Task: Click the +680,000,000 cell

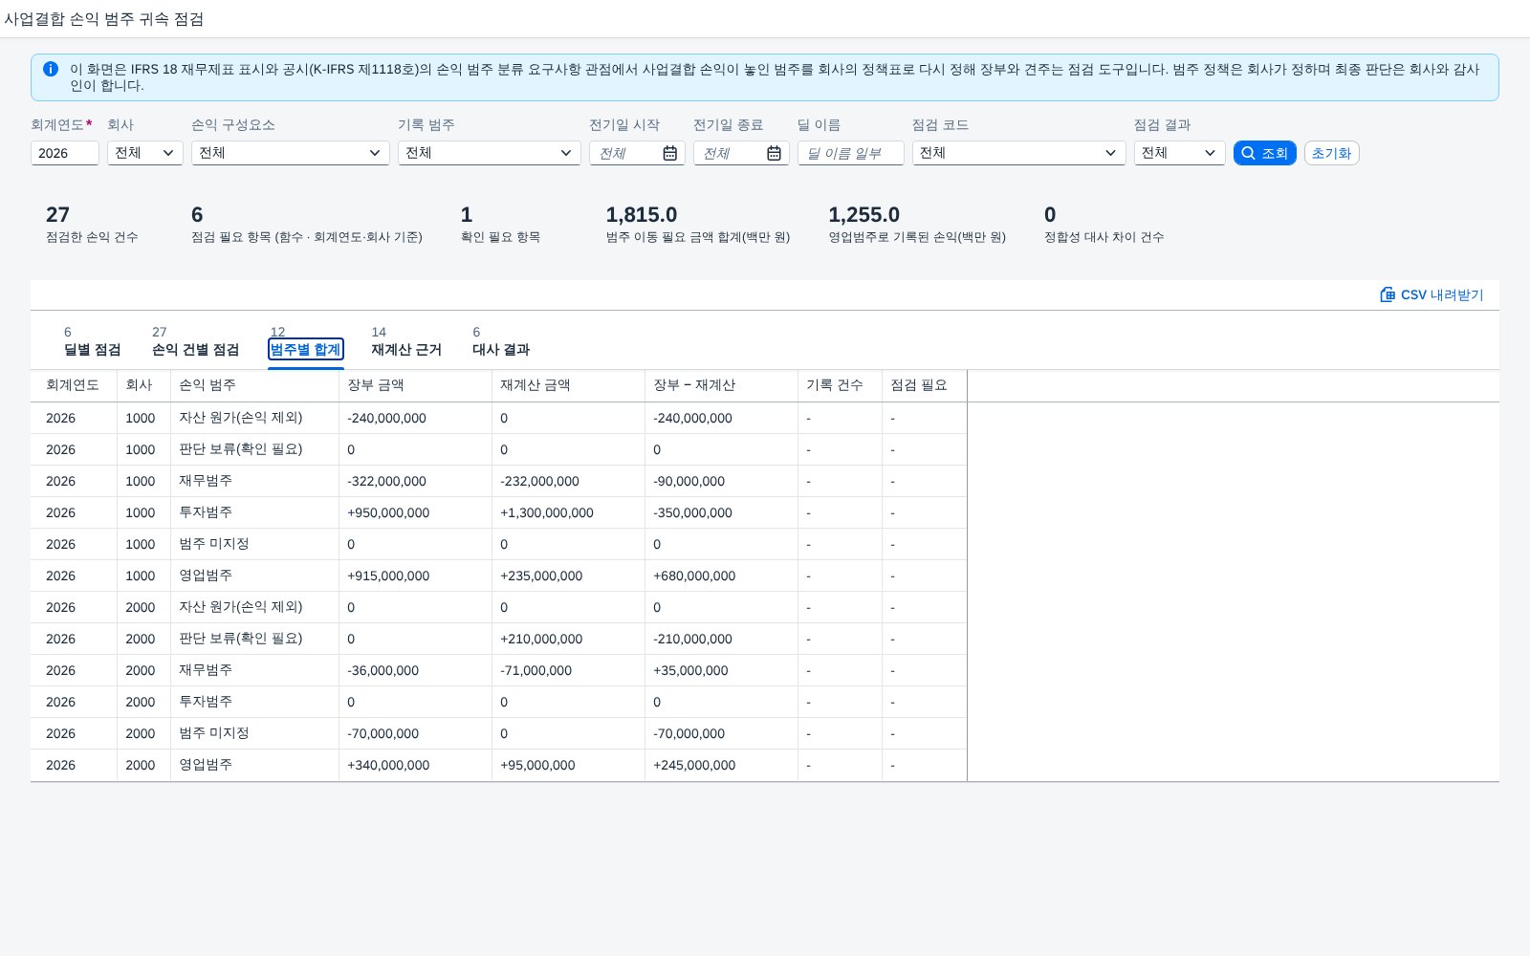Action: click(x=721, y=576)
